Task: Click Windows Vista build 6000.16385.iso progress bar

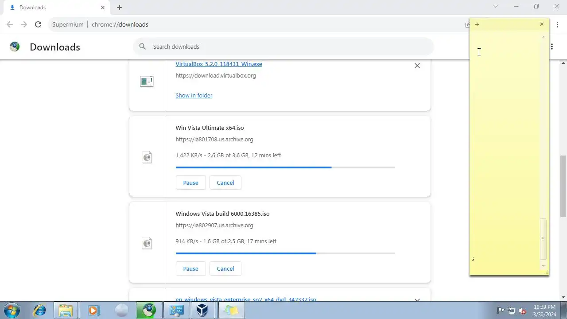Action: coord(285,253)
